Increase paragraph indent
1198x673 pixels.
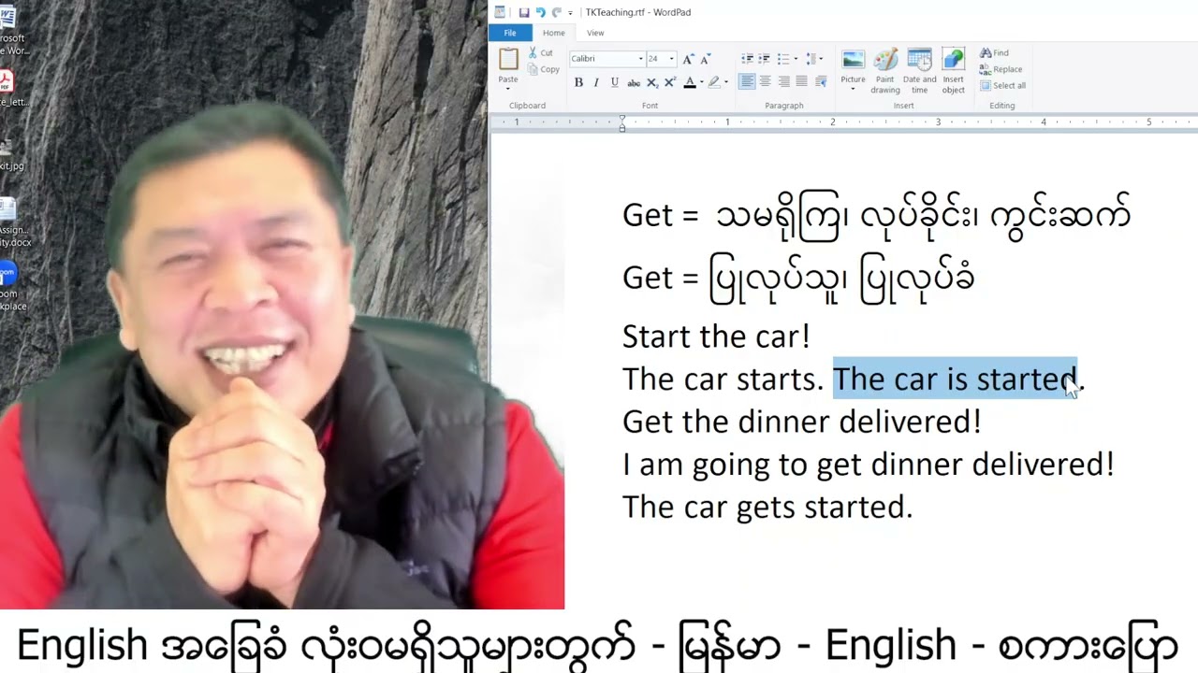tap(765, 59)
